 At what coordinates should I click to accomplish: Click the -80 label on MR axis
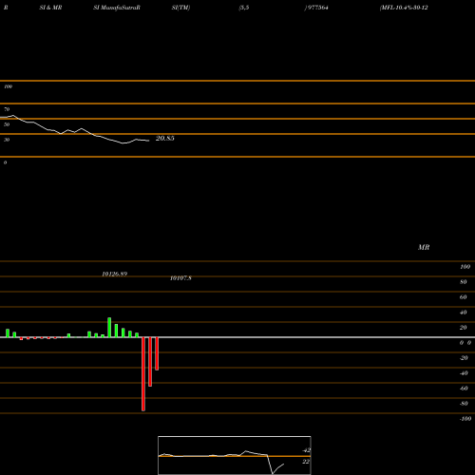click(x=464, y=404)
